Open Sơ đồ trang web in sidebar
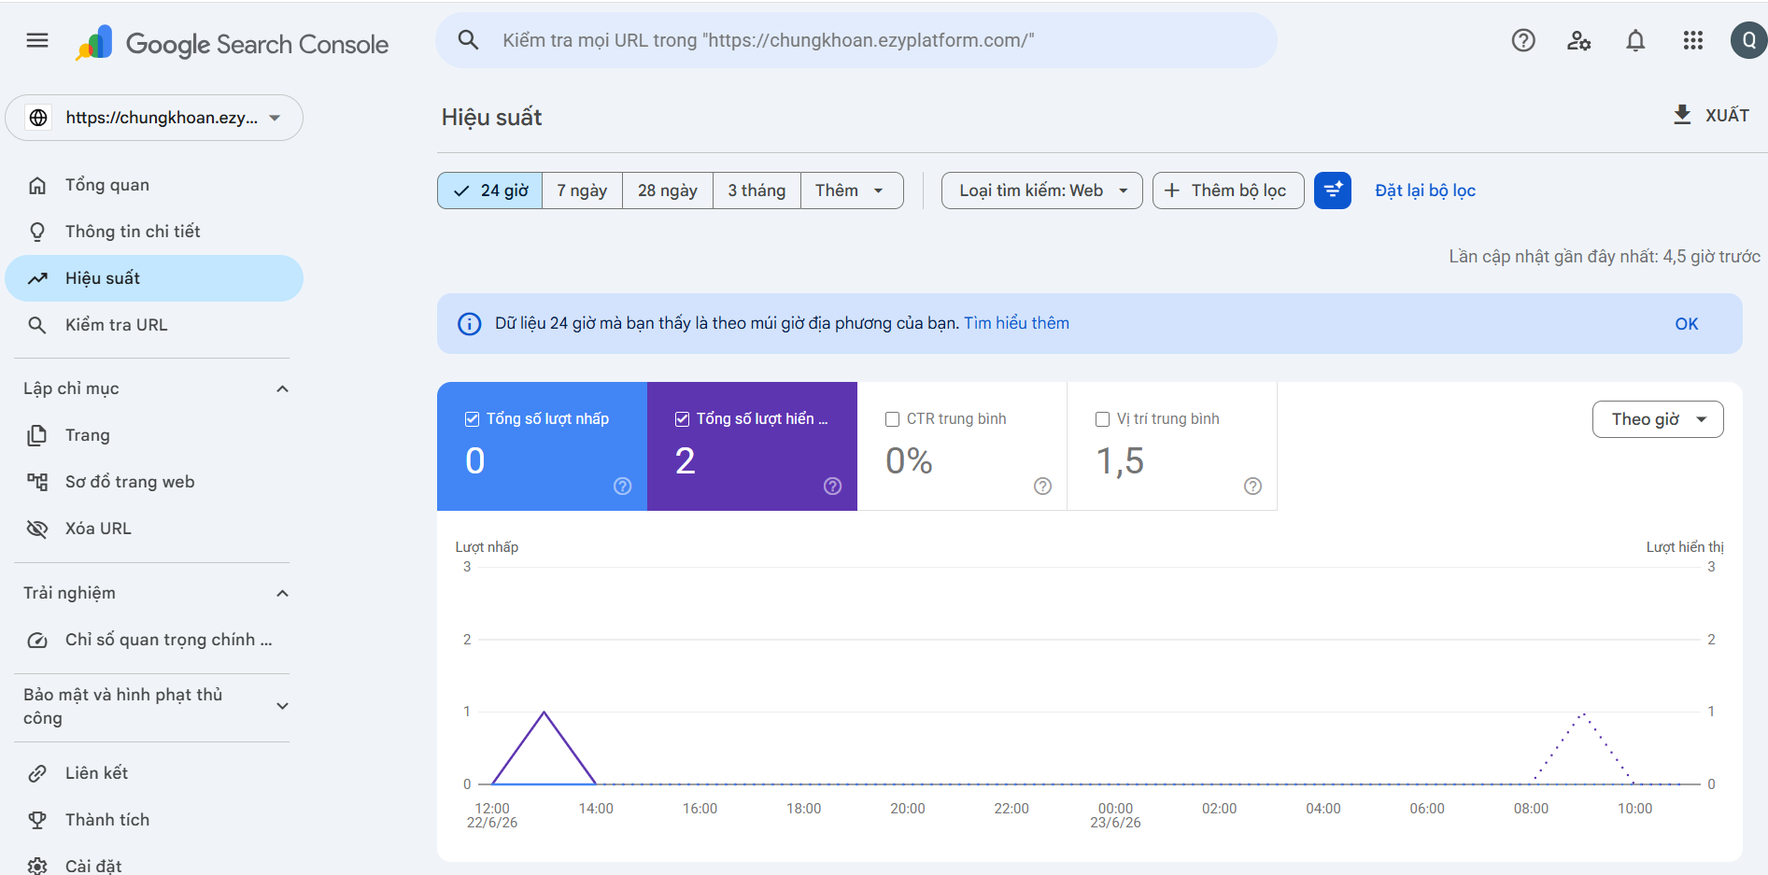Screen dimensions: 1768x875 click(130, 482)
